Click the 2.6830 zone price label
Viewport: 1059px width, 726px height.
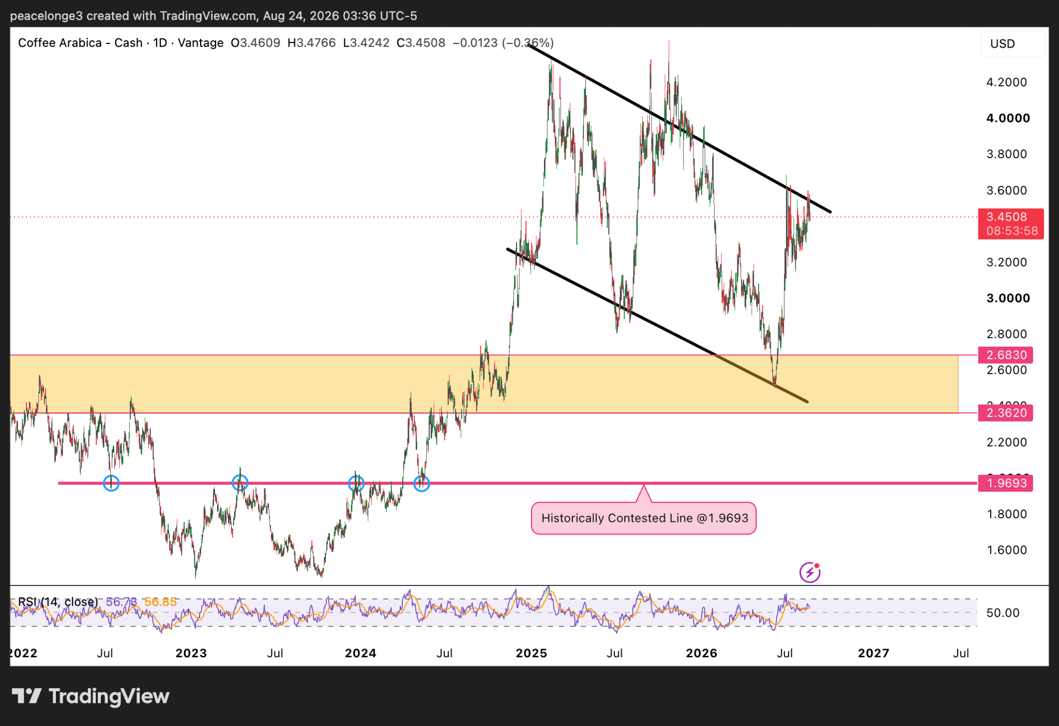tap(1006, 355)
